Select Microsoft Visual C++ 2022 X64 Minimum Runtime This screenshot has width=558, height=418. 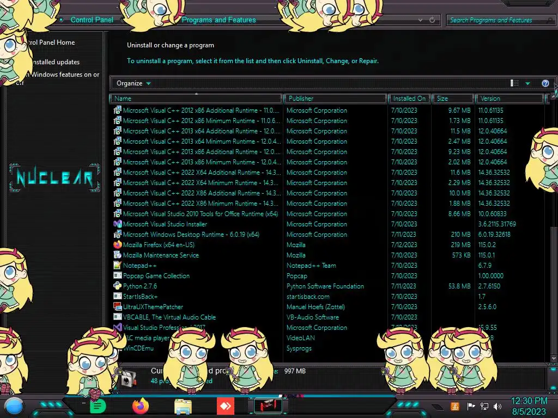pyautogui.click(x=201, y=182)
